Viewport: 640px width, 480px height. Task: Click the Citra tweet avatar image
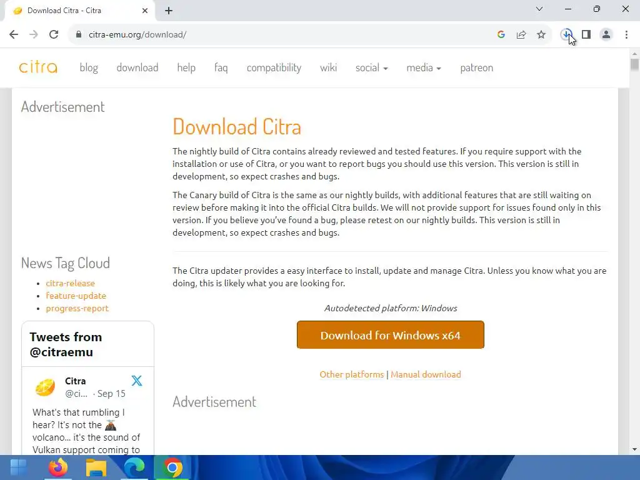(x=45, y=387)
